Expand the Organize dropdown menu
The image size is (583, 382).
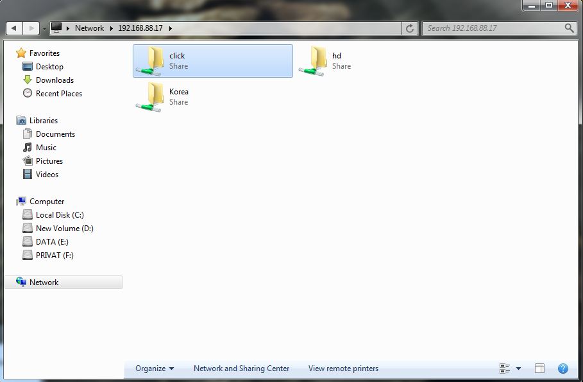click(x=153, y=368)
